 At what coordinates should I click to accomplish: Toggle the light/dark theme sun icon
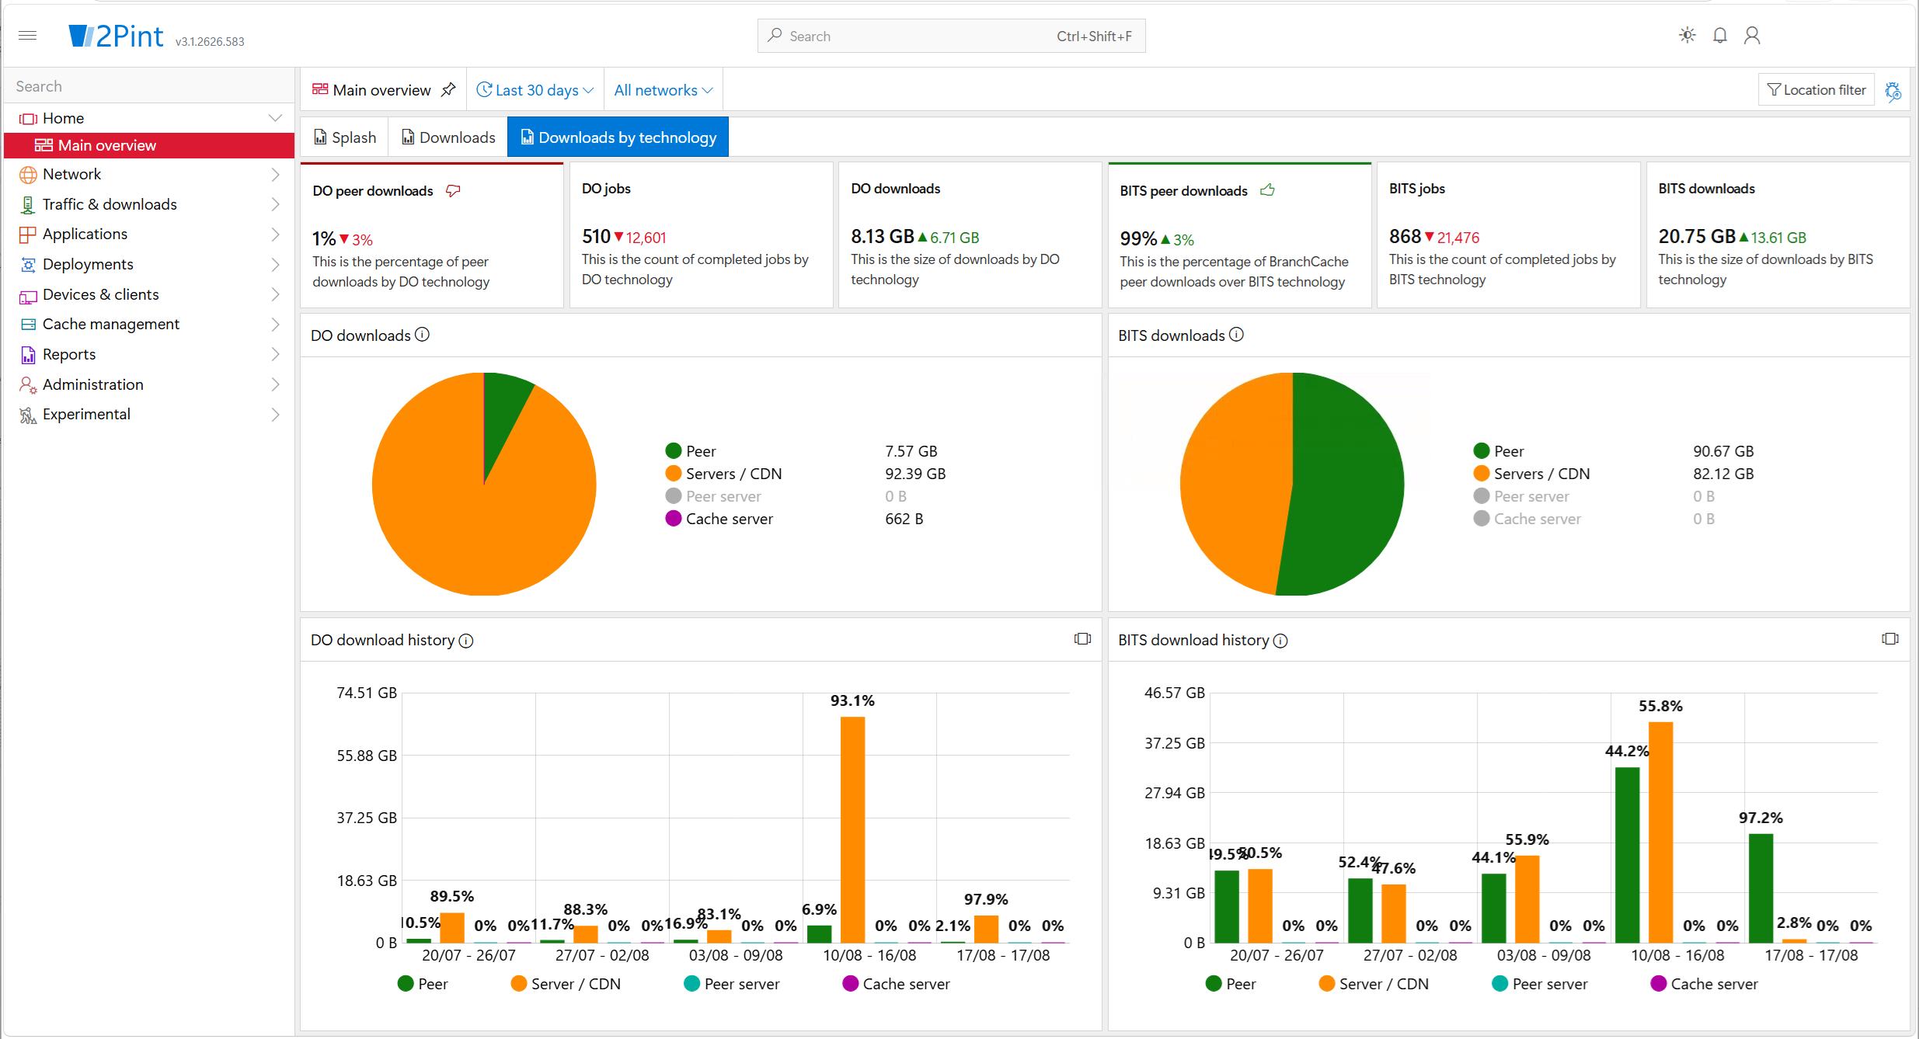1687,35
